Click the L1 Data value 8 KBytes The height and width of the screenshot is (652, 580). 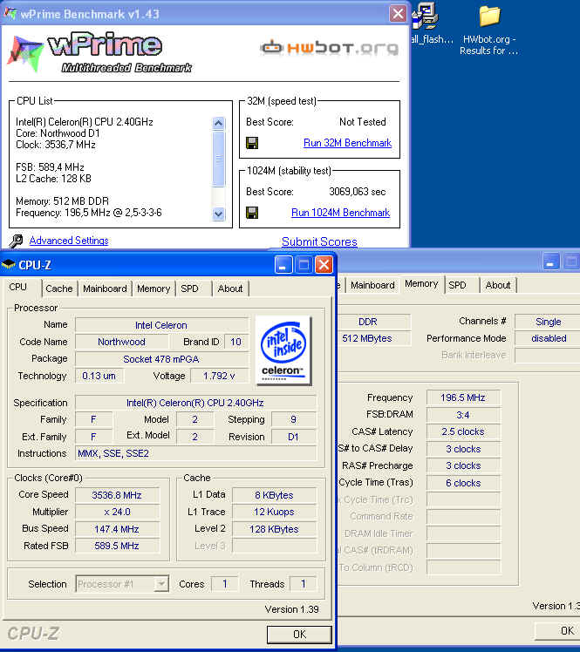(274, 495)
